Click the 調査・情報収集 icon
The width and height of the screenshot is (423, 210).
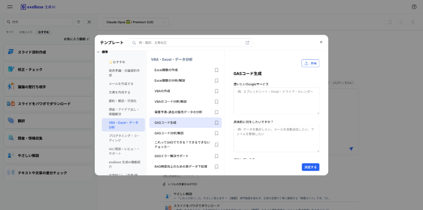coord(11,138)
